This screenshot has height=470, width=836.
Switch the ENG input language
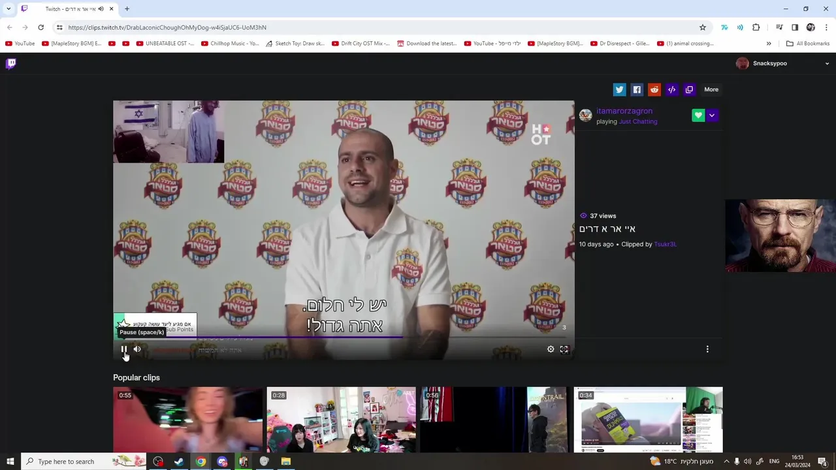point(774,462)
